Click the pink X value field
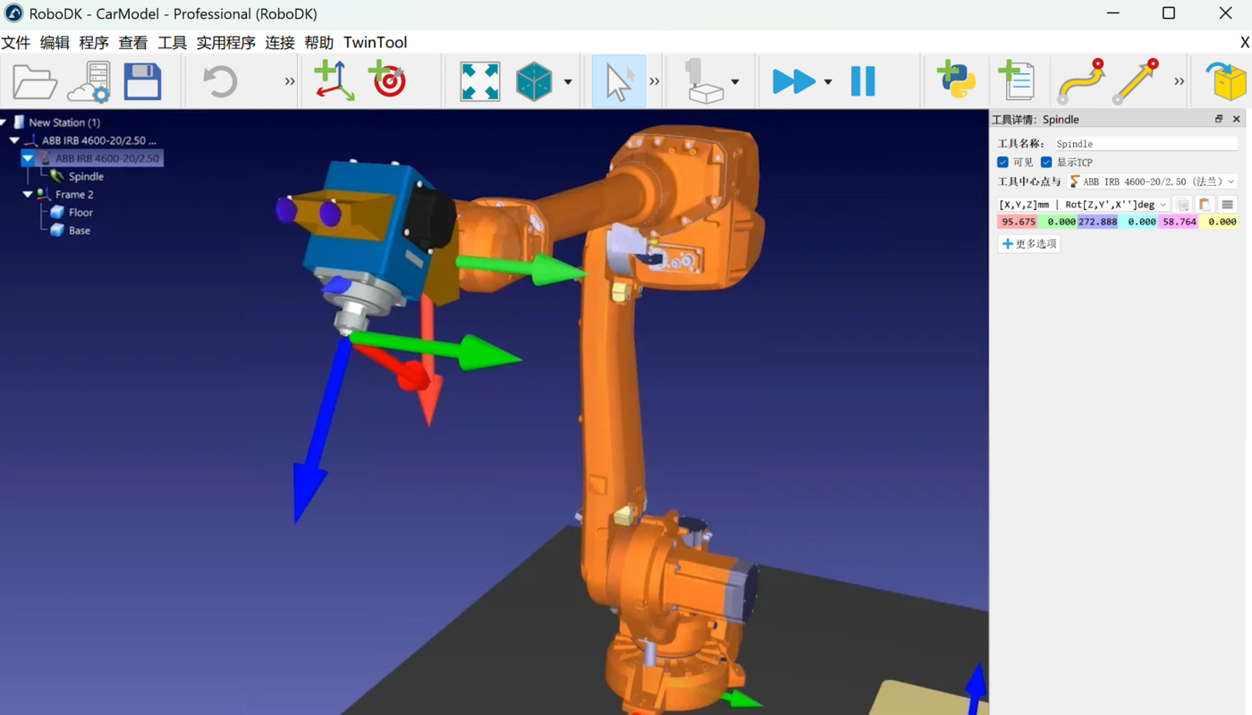 coord(1017,222)
